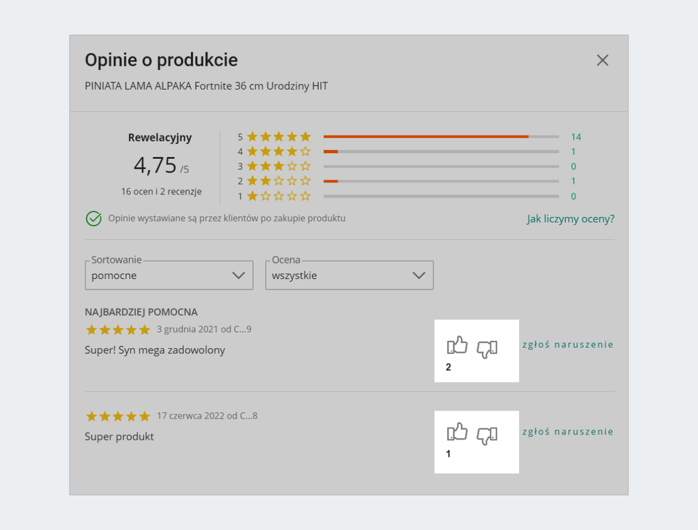
Task: Click the green verified checkmark icon
Action: 94,219
